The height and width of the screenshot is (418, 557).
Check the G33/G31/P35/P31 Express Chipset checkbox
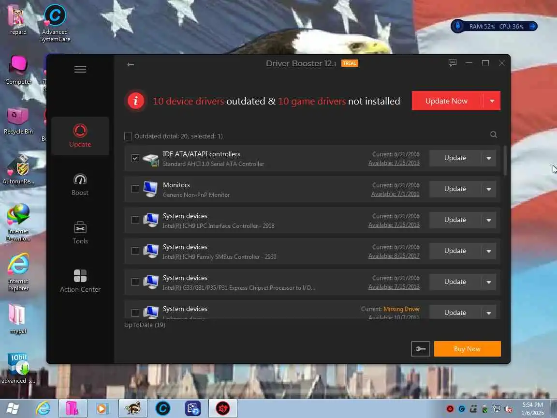(135, 282)
